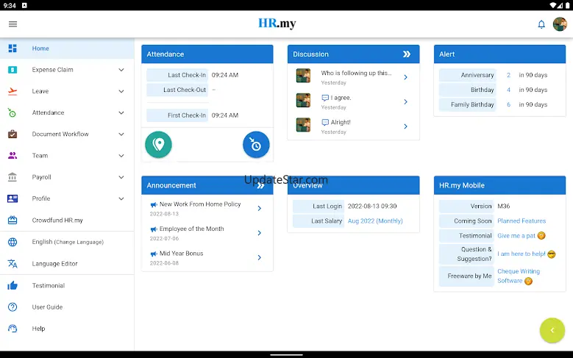The width and height of the screenshot is (573, 358).
Task: Select Language Editor menu item
Action: (67, 263)
